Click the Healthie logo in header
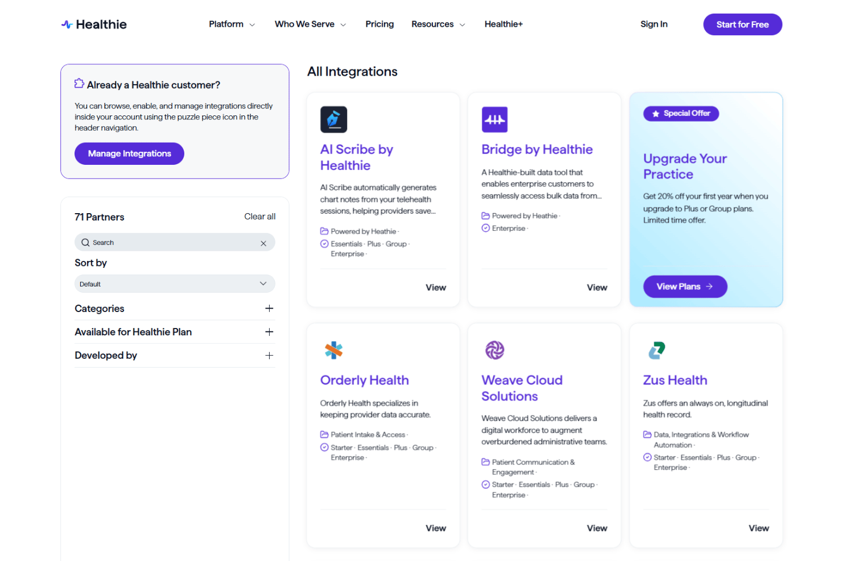This screenshot has height=561, width=842. (x=94, y=24)
